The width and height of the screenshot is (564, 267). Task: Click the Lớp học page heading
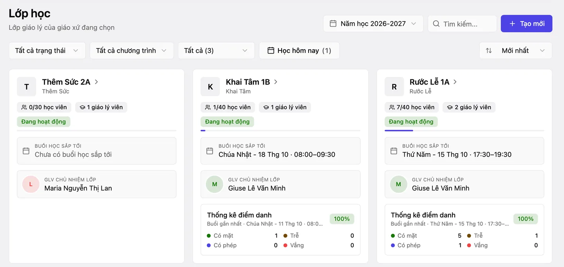point(29,13)
